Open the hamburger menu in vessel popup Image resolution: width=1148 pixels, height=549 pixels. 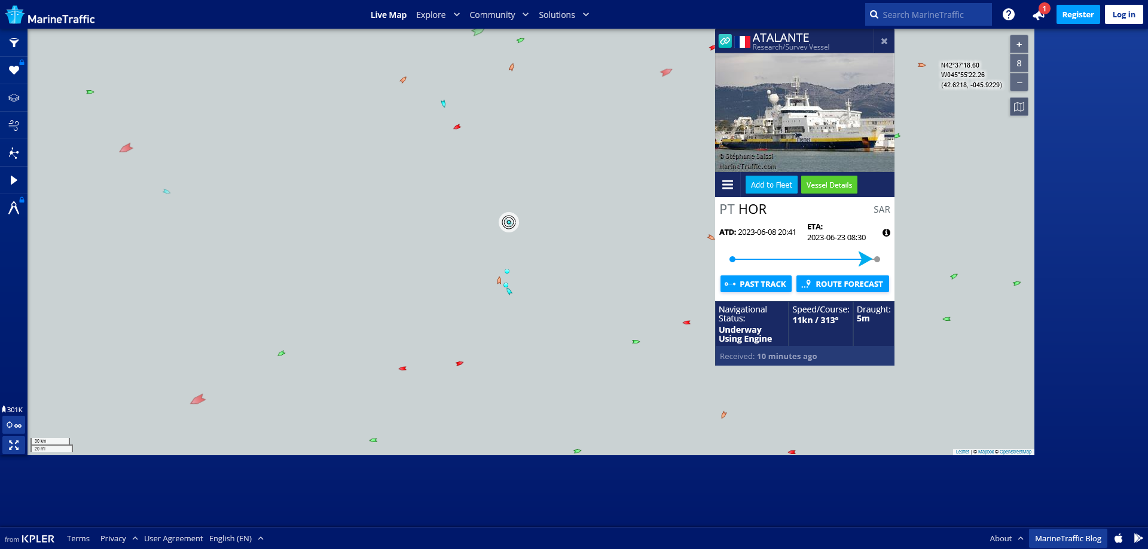click(x=728, y=185)
